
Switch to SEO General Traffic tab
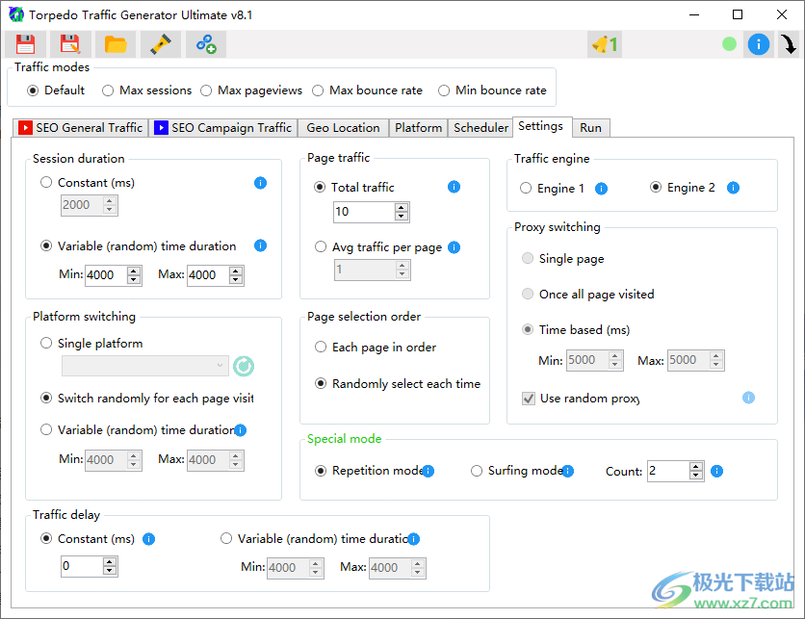[81, 128]
